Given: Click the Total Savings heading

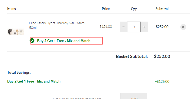Looking at the screenshot, I should (x=19, y=72).
